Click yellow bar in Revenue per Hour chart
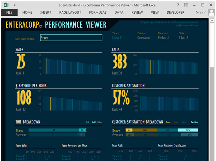This screenshot has width=216, height=161. [x=51, y=104]
